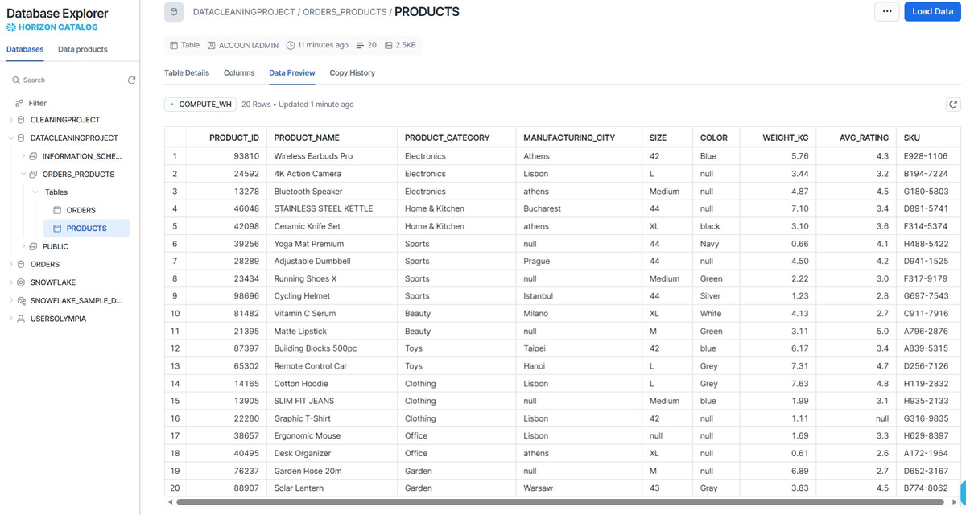
Task: Click the database icon beside the breadcrumb
Action: pos(174,12)
